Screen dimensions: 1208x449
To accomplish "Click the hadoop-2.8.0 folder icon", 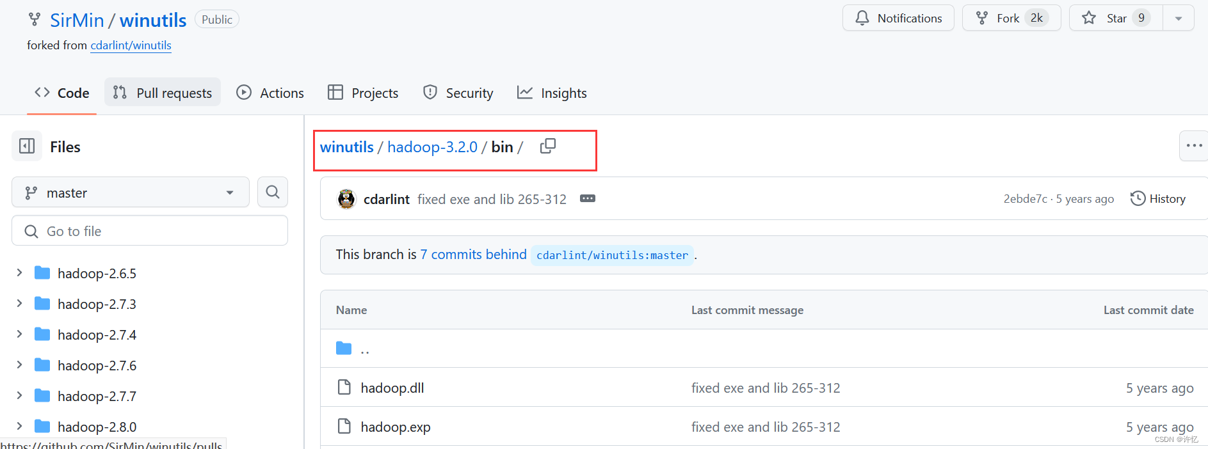I will pos(42,427).
